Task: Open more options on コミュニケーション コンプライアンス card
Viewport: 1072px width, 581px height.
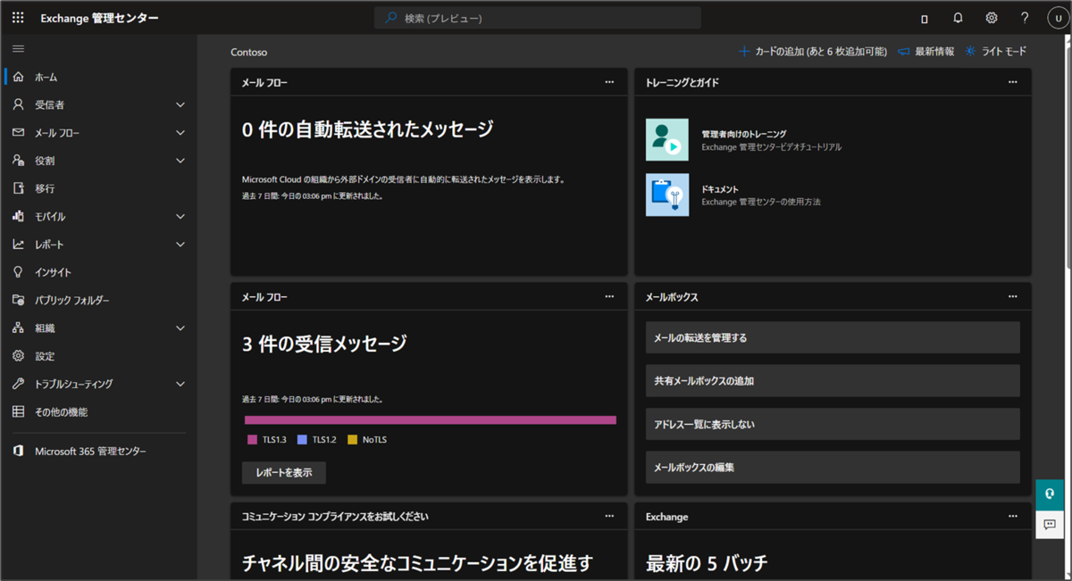Action: 609,516
